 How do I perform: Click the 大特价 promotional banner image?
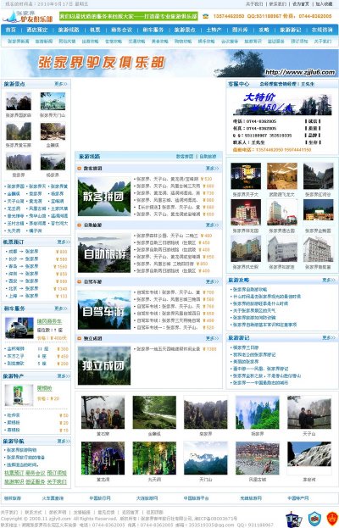click(282, 103)
